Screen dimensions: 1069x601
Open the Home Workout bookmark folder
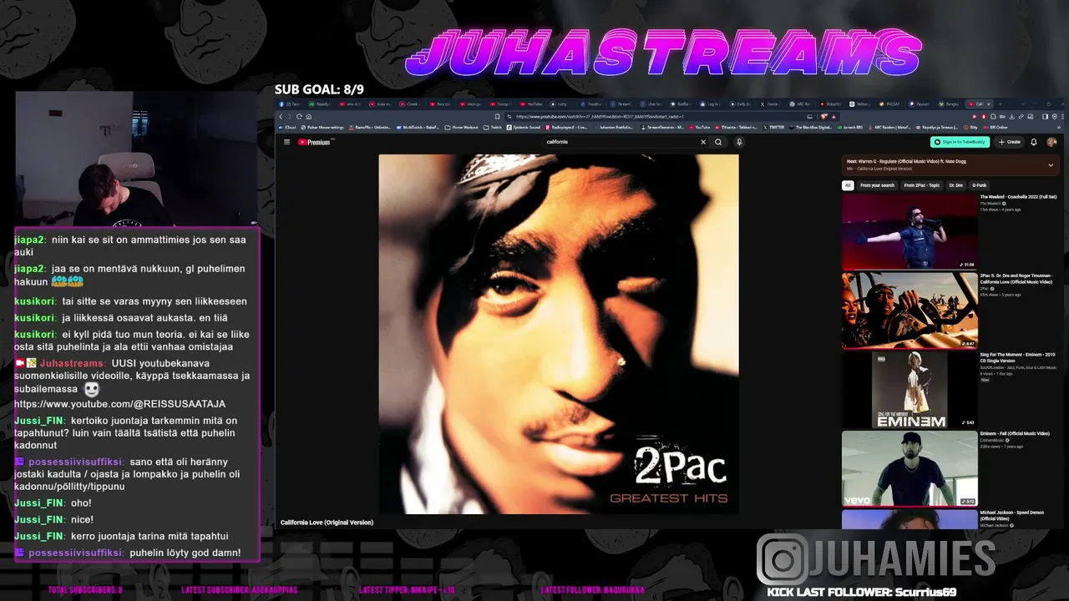coord(461,127)
